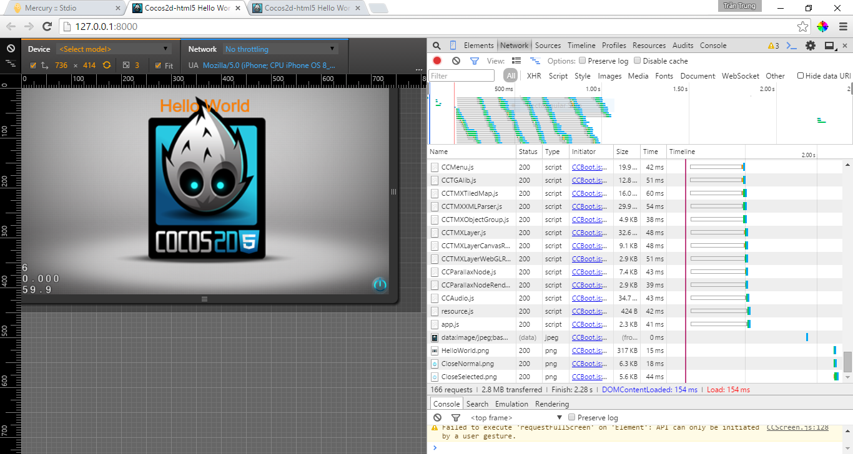Open media queries bars icon in device toolbar
Viewport: 853px width, 454px height.
tap(11, 63)
